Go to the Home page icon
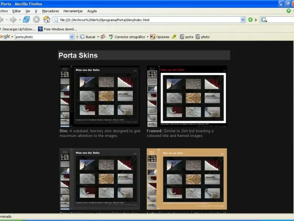294x221 pixels. pos(47,20)
